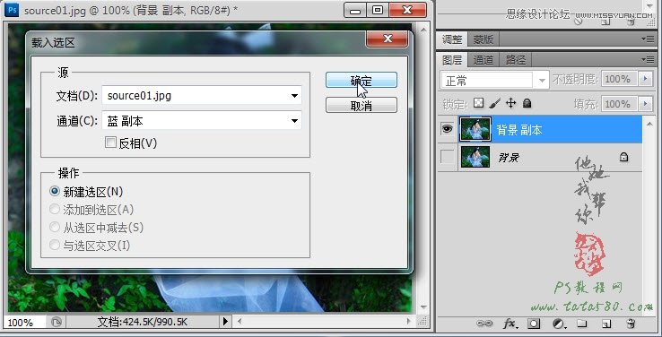Open the status bar document info arrow
Image resolution: width=662 pixels, height=337 pixels.
[x=225, y=322]
